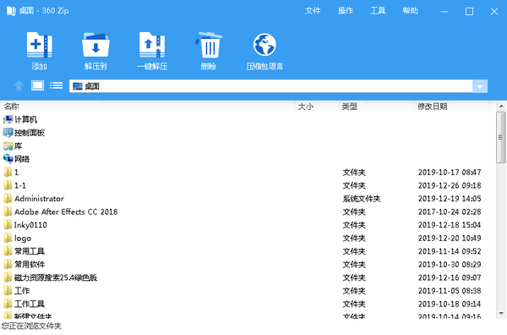Image resolution: width=507 pixels, height=335 pixels.
Task: Go up one folder with the arrow icon
Action: click(x=19, y=85)
